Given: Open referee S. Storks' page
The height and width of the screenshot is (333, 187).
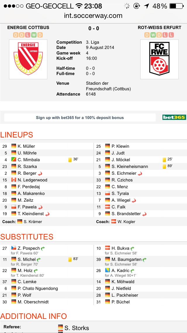Looking at the screenshot, I should 77,328.
